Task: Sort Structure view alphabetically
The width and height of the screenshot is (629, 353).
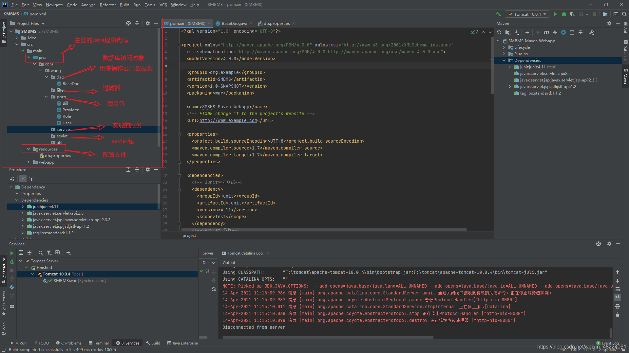Action: pos(12,179)
